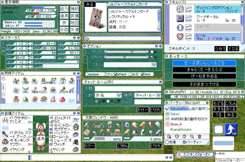This screenshot has height=162, width=245.
Task: Select the 公開 radio button
Action: pyautogui.click(x=96, y=101)
